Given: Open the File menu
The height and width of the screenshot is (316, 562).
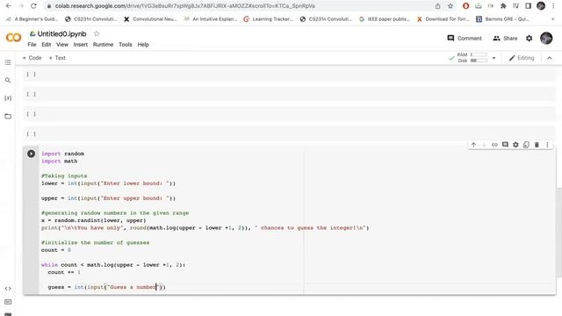Looking at the screenshot, I should tap(32, 45).
